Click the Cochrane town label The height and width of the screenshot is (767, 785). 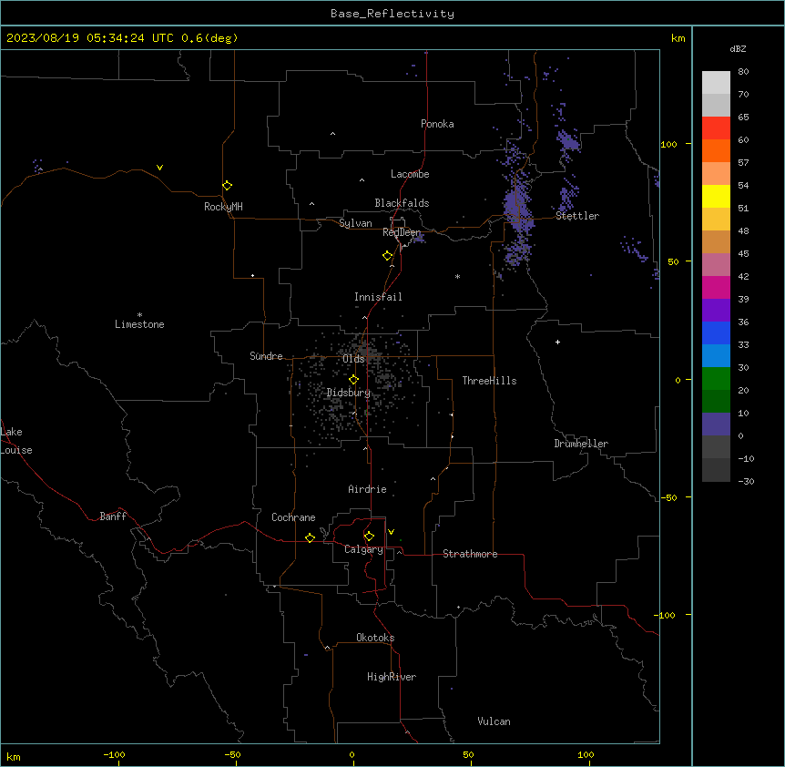tap(293, 517)
